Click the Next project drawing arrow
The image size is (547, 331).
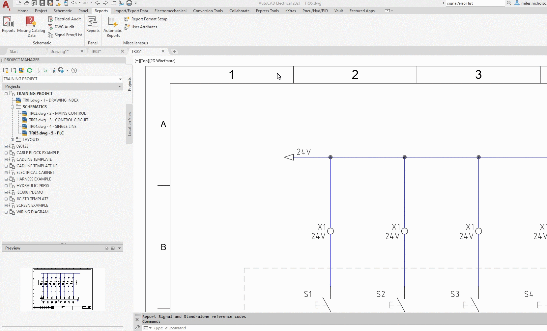pyautogui.click(x=105, y=3)
